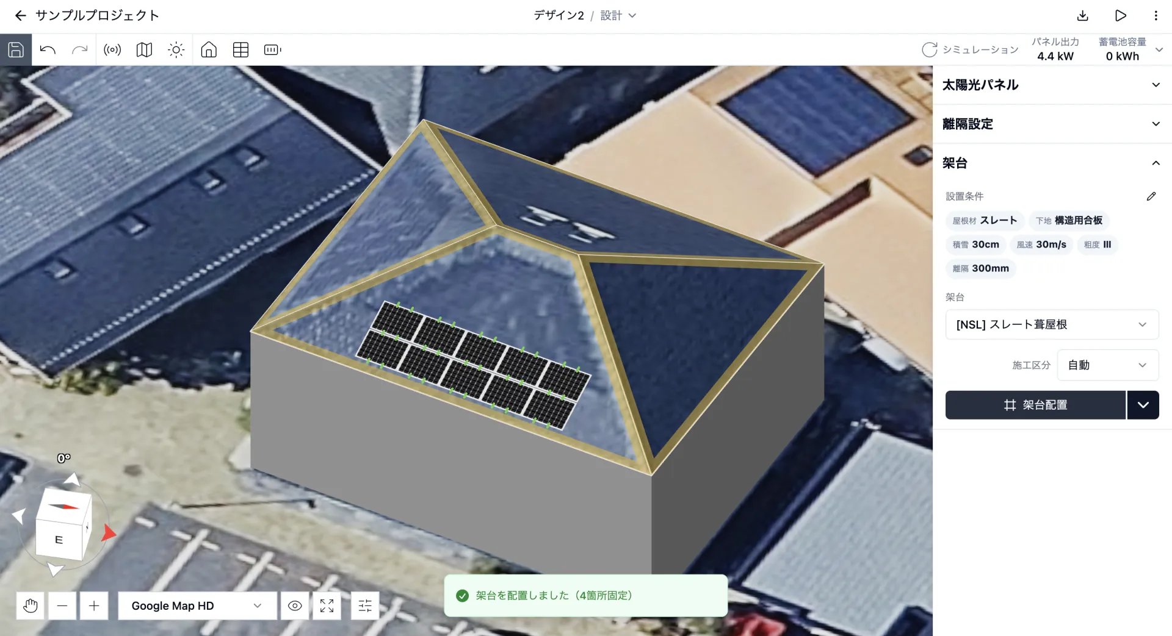Select the solar panel grid tool

(x=241, y=49)
